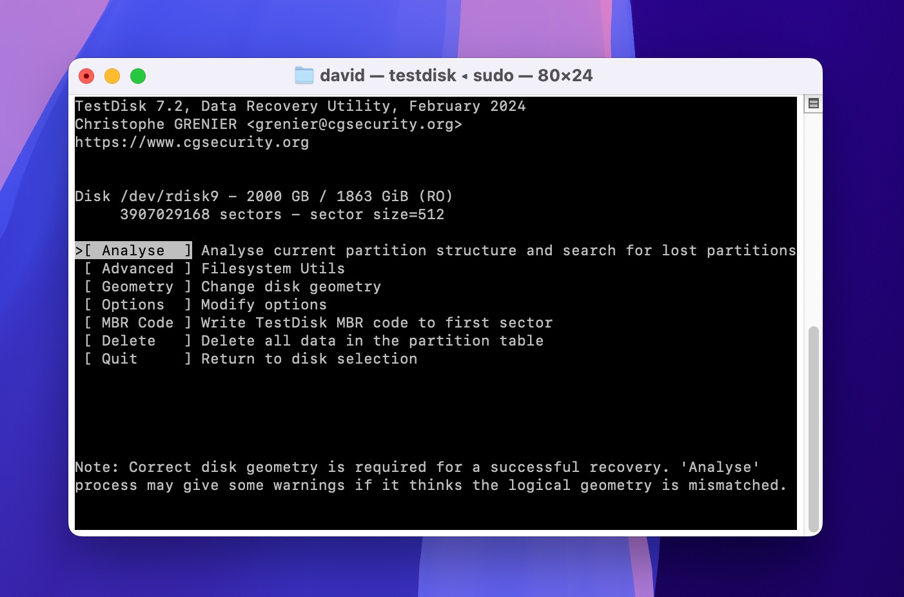
Task: Click the window title 'david — testdisk'
Action: point(388,75)
